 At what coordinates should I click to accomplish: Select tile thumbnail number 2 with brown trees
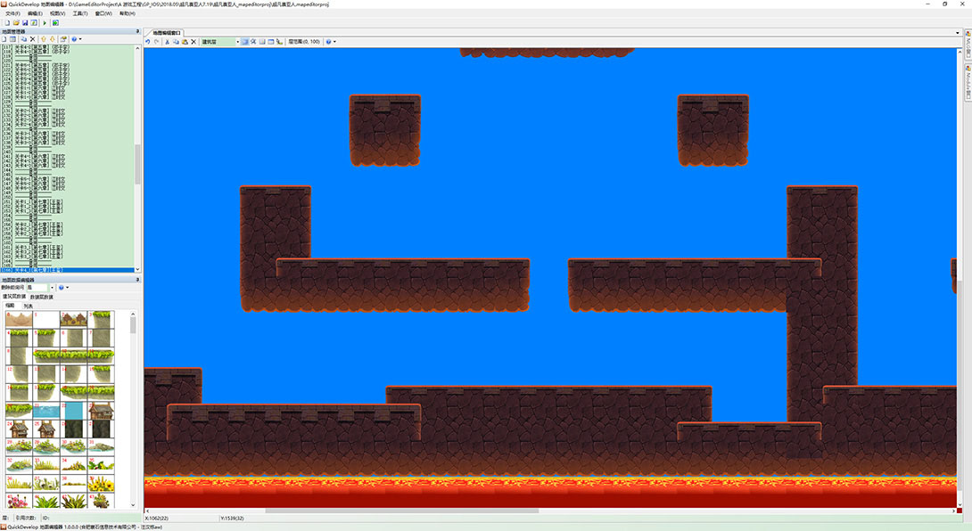(x=73, y=319)
